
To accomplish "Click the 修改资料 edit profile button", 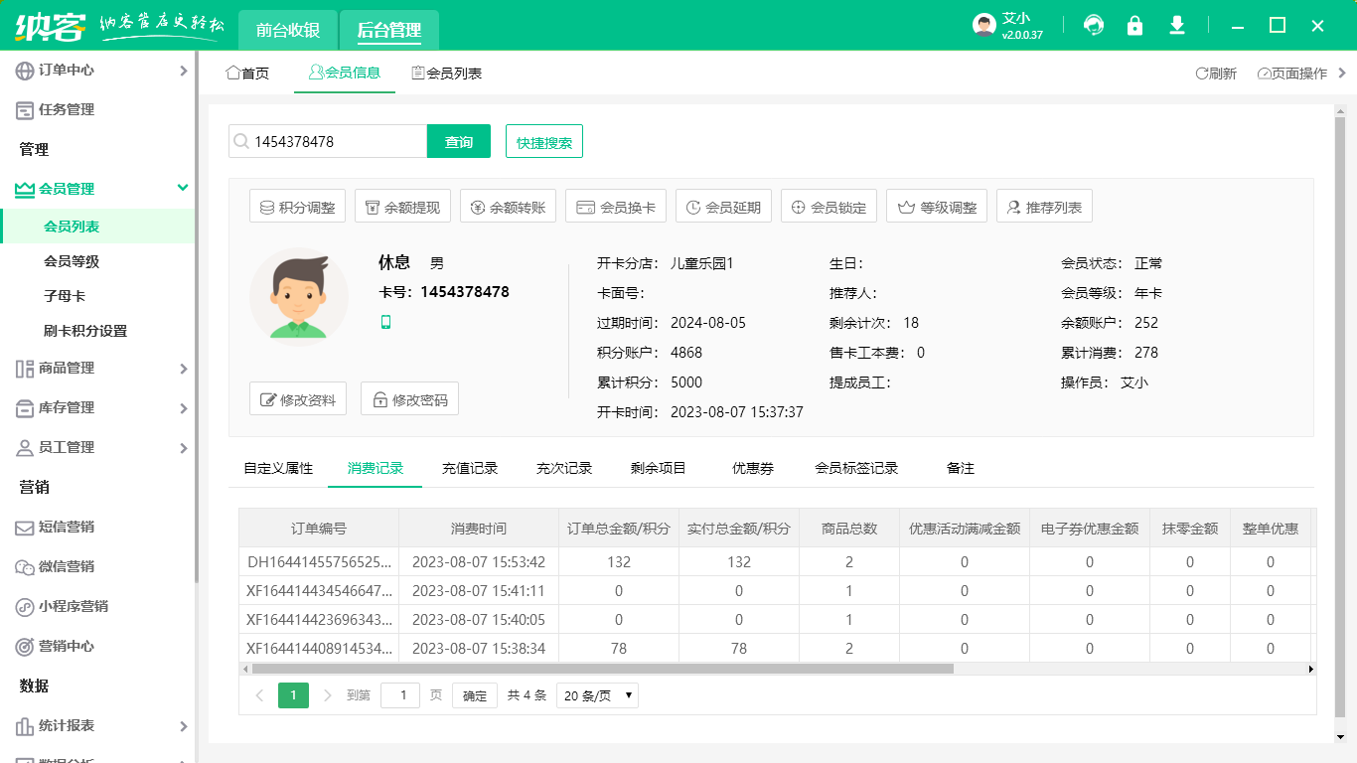I will pos(297,397).
